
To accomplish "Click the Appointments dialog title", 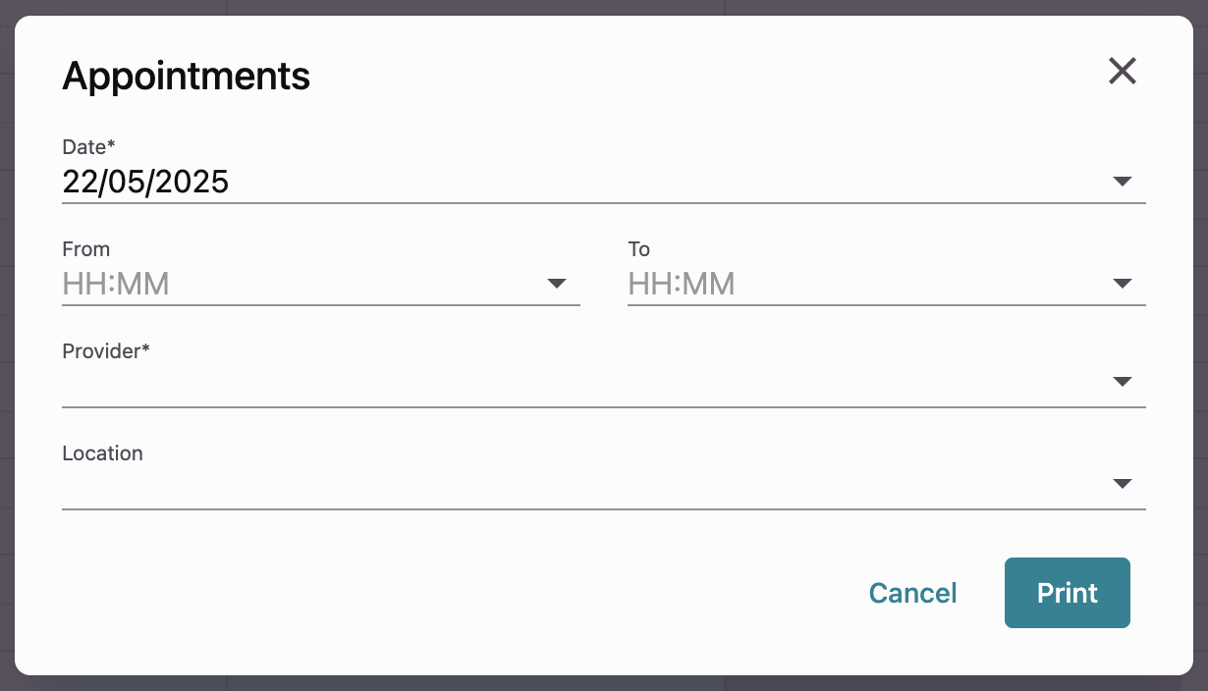I will click(x=186, y=76).
